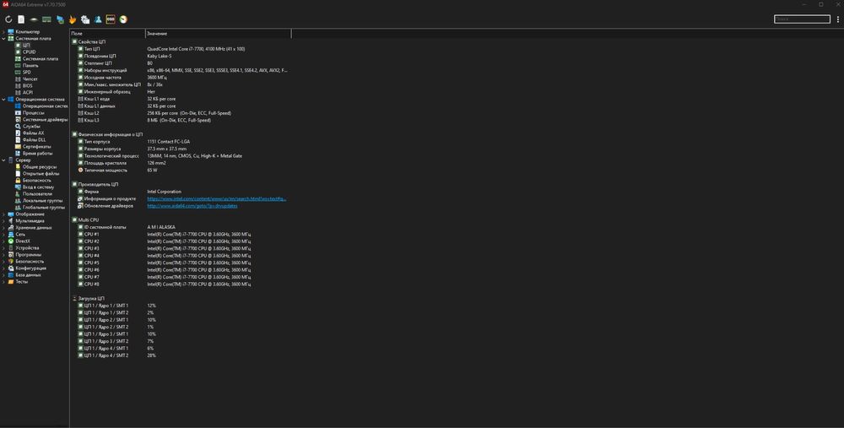Open the Открытые файлы tree item
844x428 pixels.
41,174
